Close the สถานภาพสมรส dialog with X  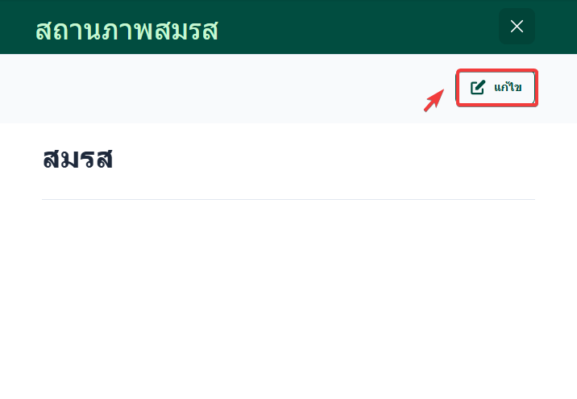click(517, 27)
